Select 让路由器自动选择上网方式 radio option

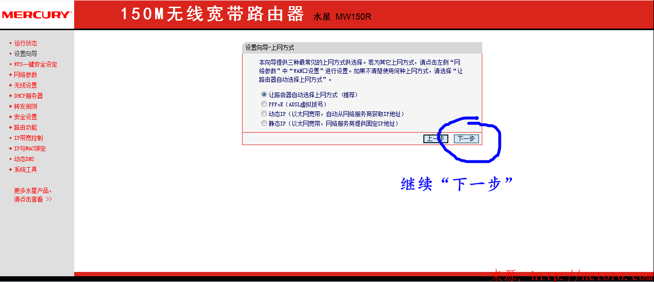[x=264, y=95]
